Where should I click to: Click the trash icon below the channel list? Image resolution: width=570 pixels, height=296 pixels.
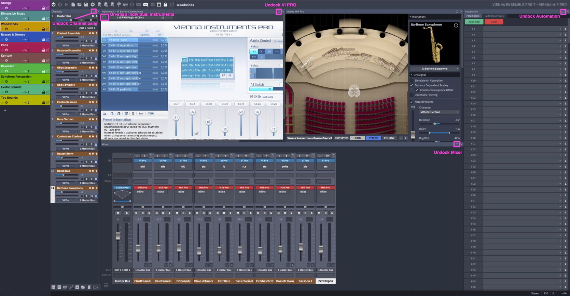[x=89, y=287]
